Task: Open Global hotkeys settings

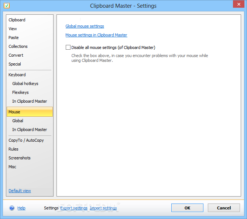Action: tap(25, 84)
